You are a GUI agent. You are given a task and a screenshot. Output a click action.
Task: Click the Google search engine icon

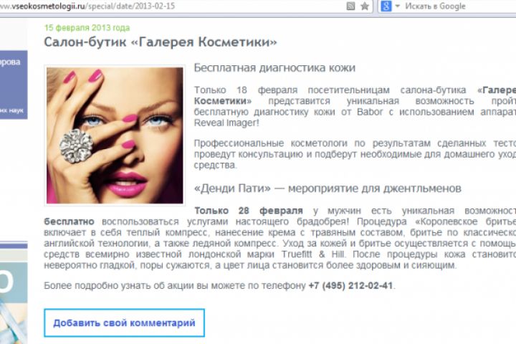click(386, 6)
